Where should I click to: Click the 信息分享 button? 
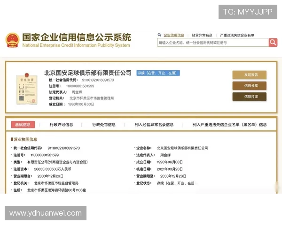coord(249,86)
